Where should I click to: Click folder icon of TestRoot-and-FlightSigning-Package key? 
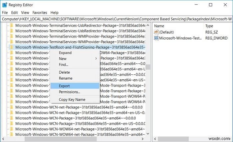point(11,47)
